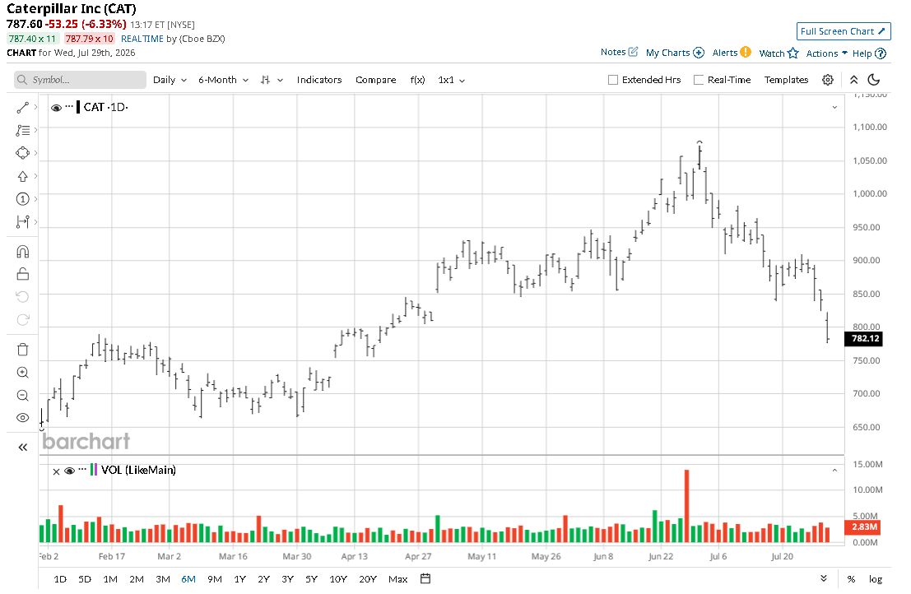Click the 2.83M volume label
Viewport: 911px width, 594px height.
[864, 527]
